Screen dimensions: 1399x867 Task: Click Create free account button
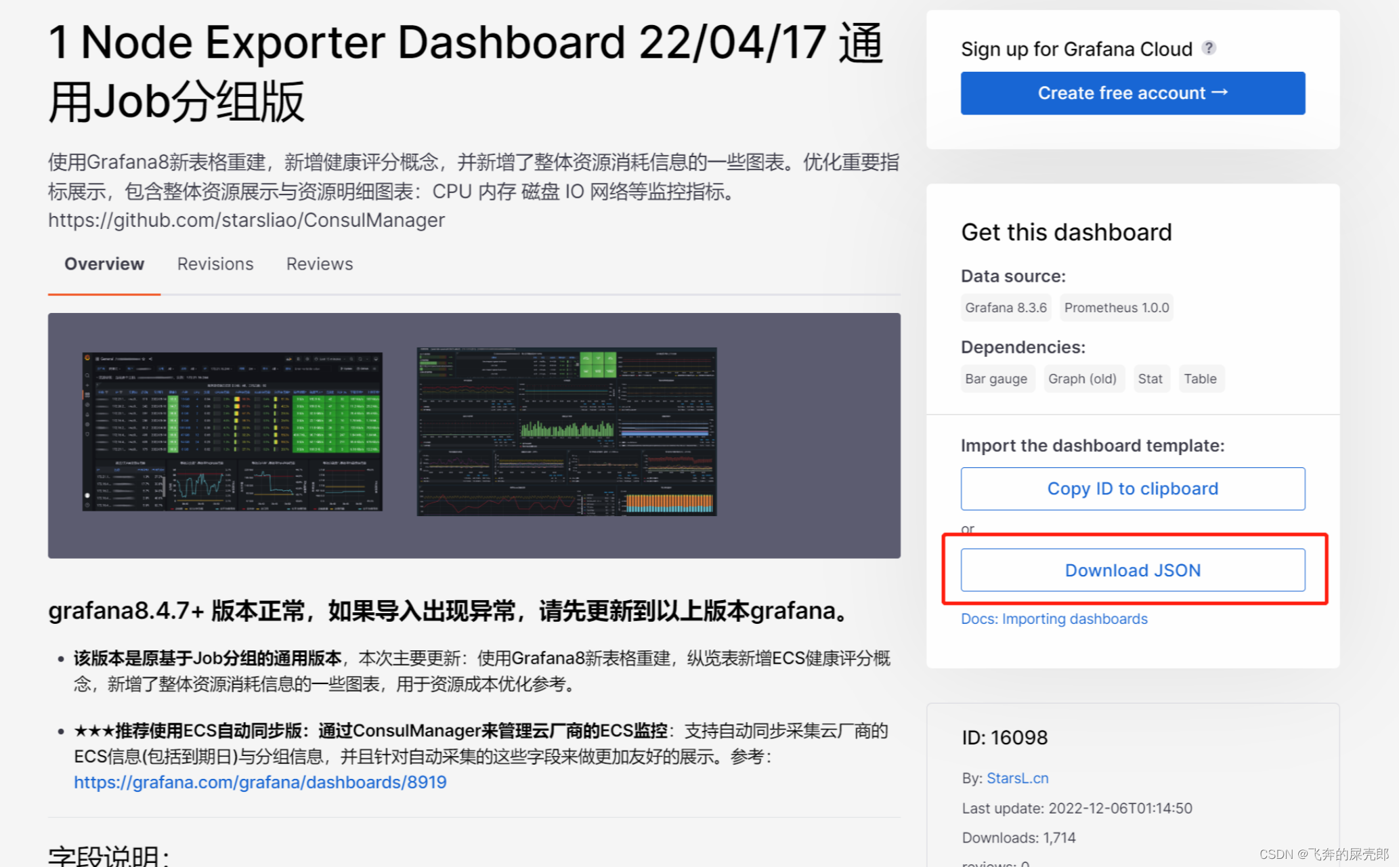tap(1133, 93)
